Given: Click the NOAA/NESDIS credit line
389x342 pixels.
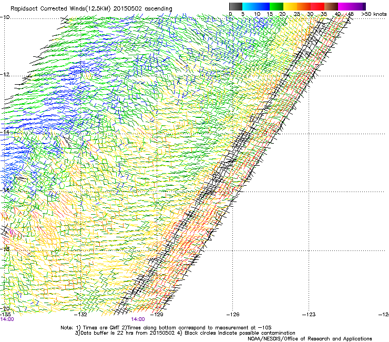Looking at the screenshot, I should pyautogui.click(x=310, y=339).
